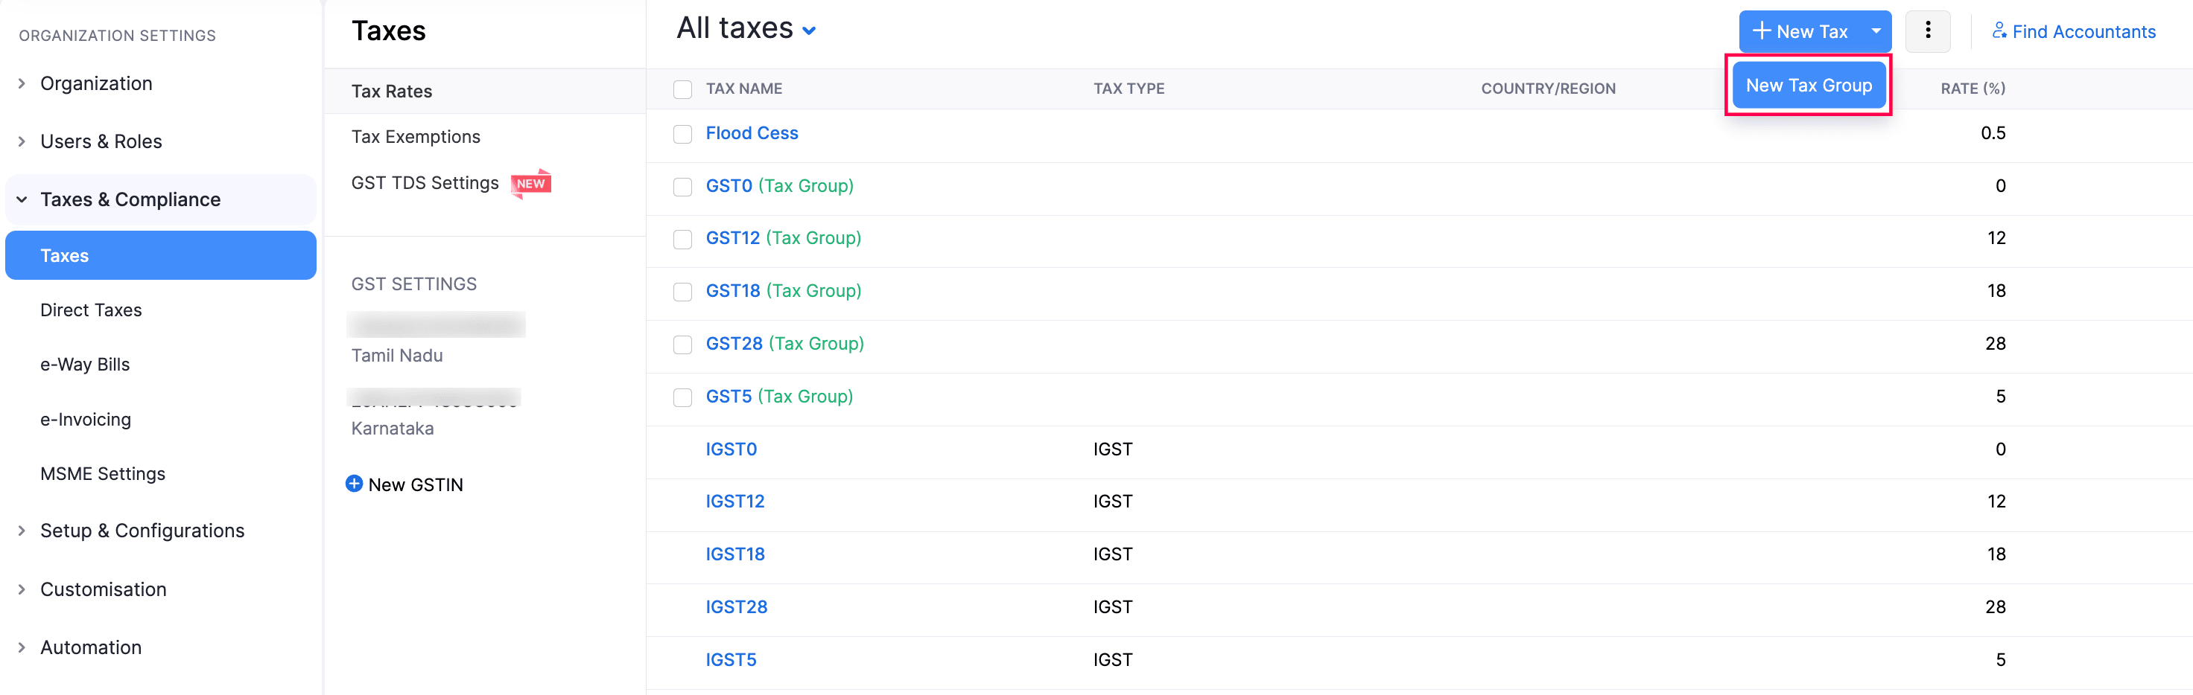The height and width of the screenshot is (695, 2193).
Task: Click the plus icon beside New GSTIN
Action: [354, 484]
